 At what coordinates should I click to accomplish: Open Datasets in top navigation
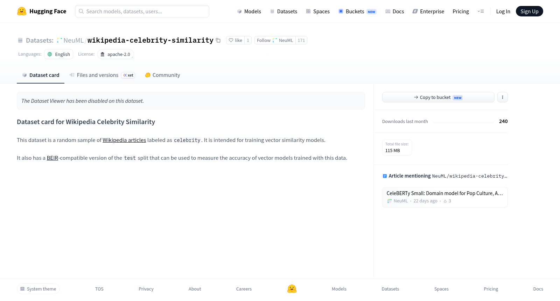tap(283, 11)
